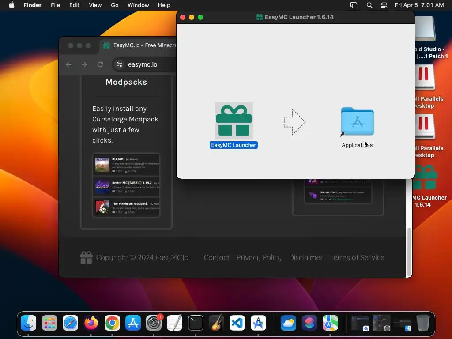Viewport: 452px width, 339px height.
Task: Open the Help menu
Action: pyautogui.click(x=164, y=5)
